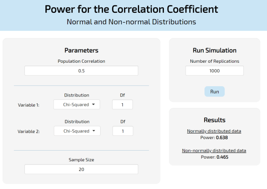Select the Number of Replications field

[214, 71]
